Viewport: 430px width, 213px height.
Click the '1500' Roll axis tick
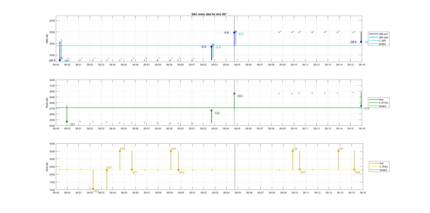pyautogui.click(x=52, y=182)
